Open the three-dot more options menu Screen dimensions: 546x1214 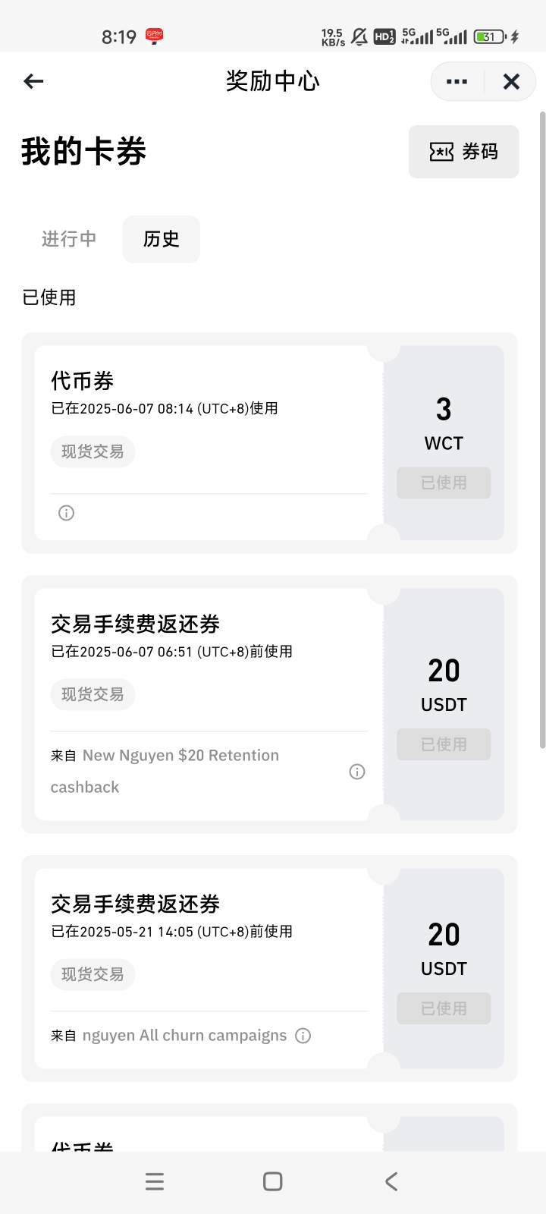pos(457,81)
